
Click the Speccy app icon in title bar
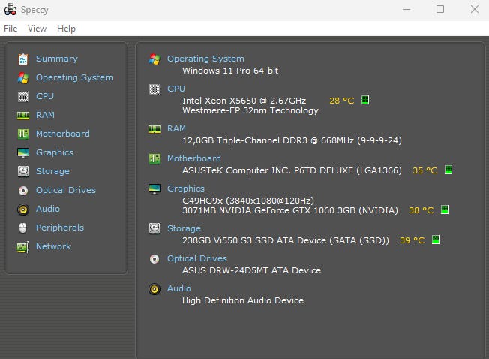tap(10, 9)
